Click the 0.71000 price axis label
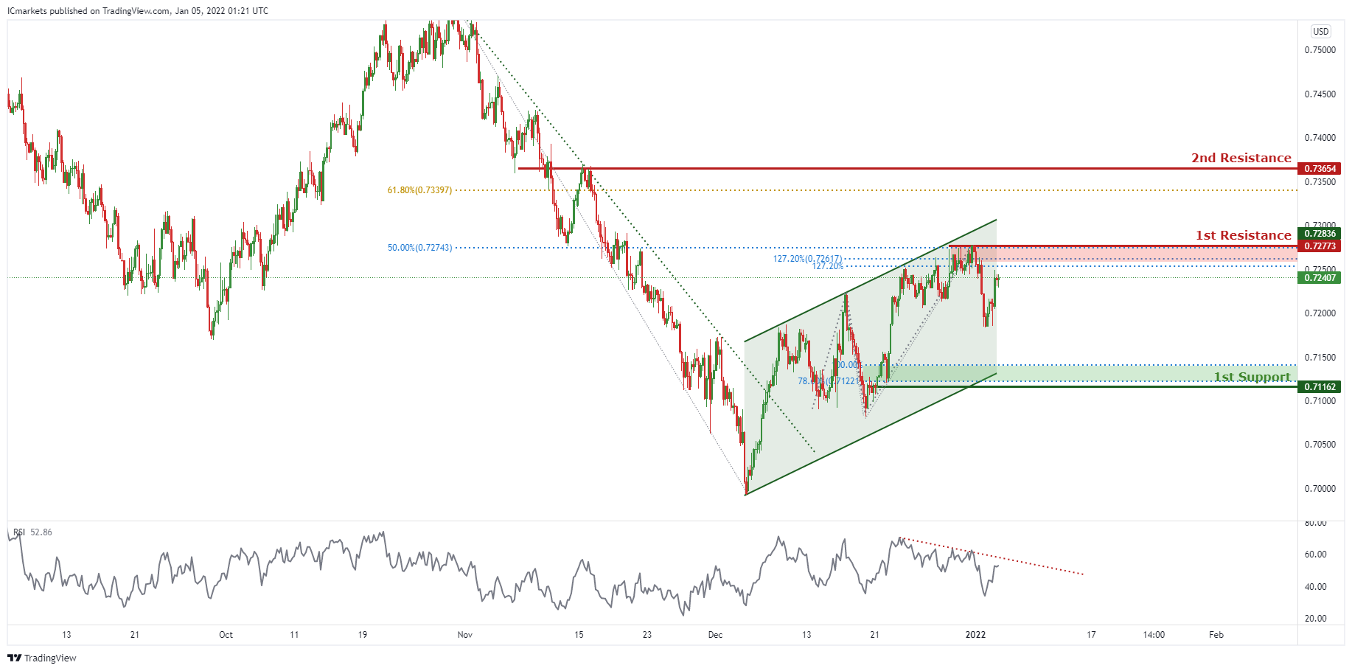 [x=1320, y=401]
